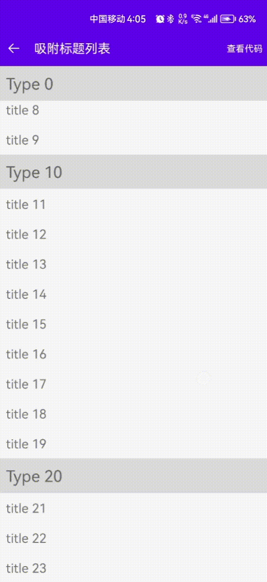
Task: Tap the 63% battery percentage text
Action: pos(247,19)
